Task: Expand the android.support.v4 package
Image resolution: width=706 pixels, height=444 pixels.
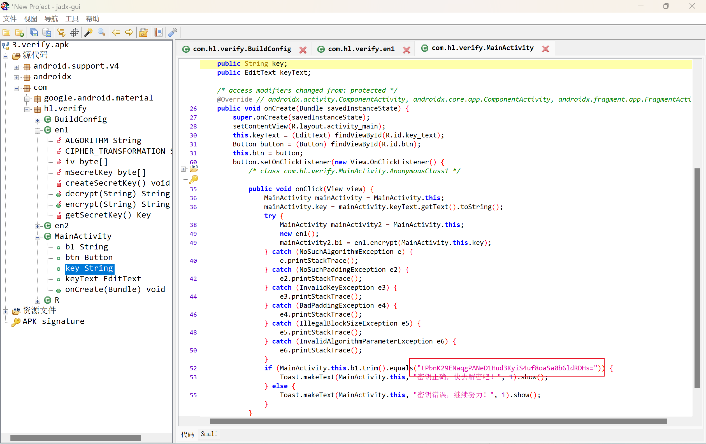Action: 17,67
